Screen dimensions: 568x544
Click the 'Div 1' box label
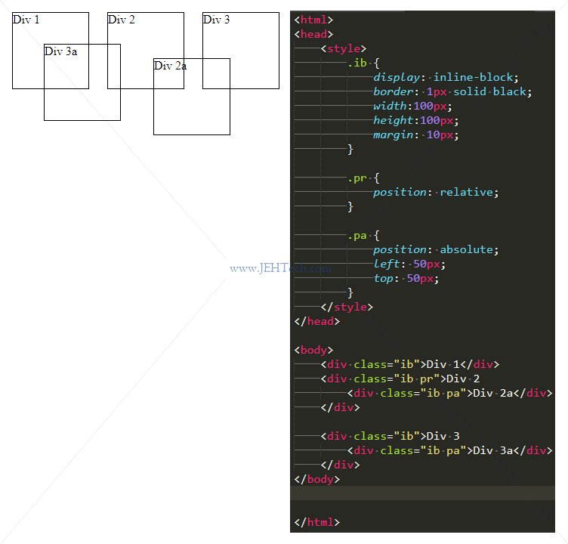26,20
